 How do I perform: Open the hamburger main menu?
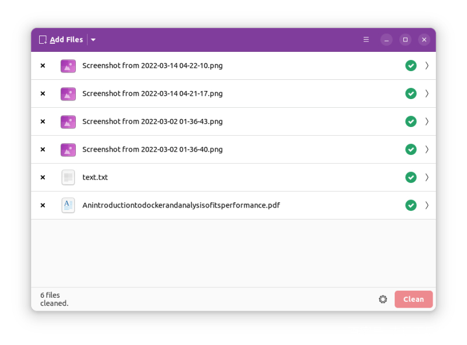point(366,40)
